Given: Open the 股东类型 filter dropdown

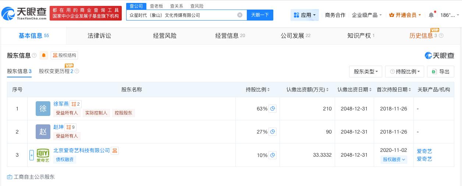Looking at the screenshot, I should pos(366,72).
